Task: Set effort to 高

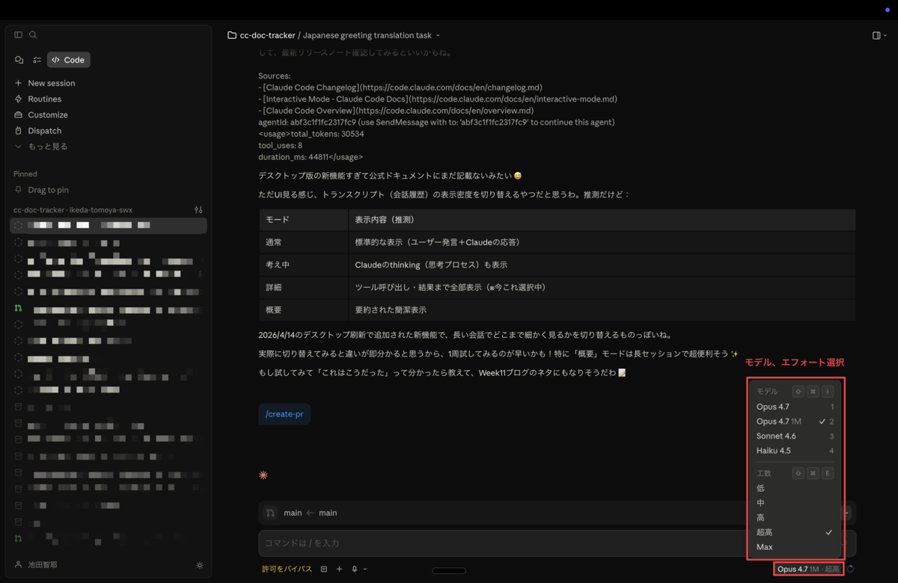Action: click(795, 517)
